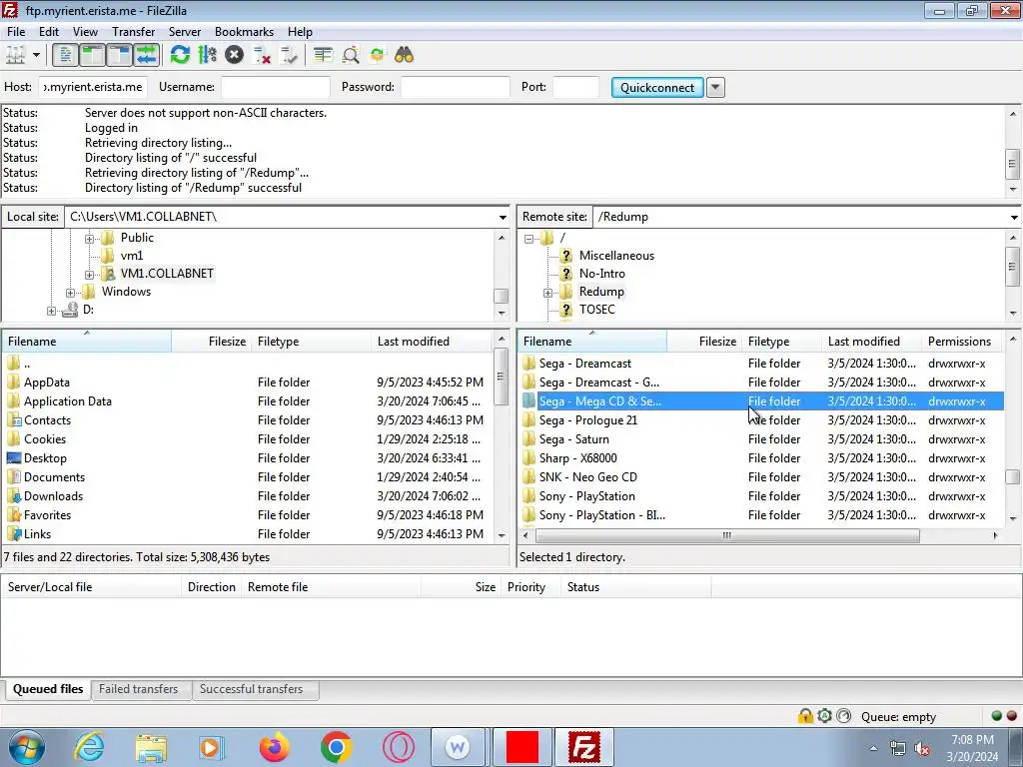Open Quickconnect history dropdown

pos(715,88)
